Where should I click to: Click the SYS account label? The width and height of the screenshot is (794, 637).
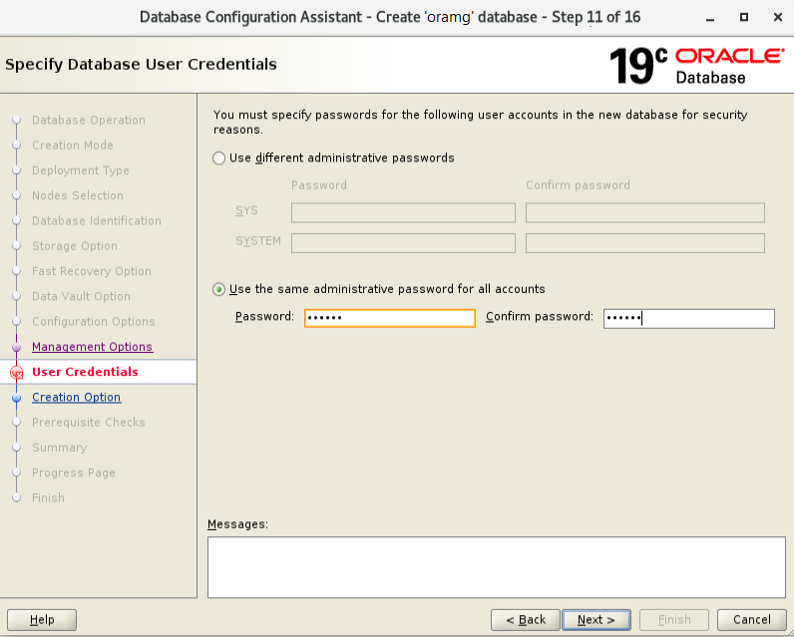click(246, 211)
